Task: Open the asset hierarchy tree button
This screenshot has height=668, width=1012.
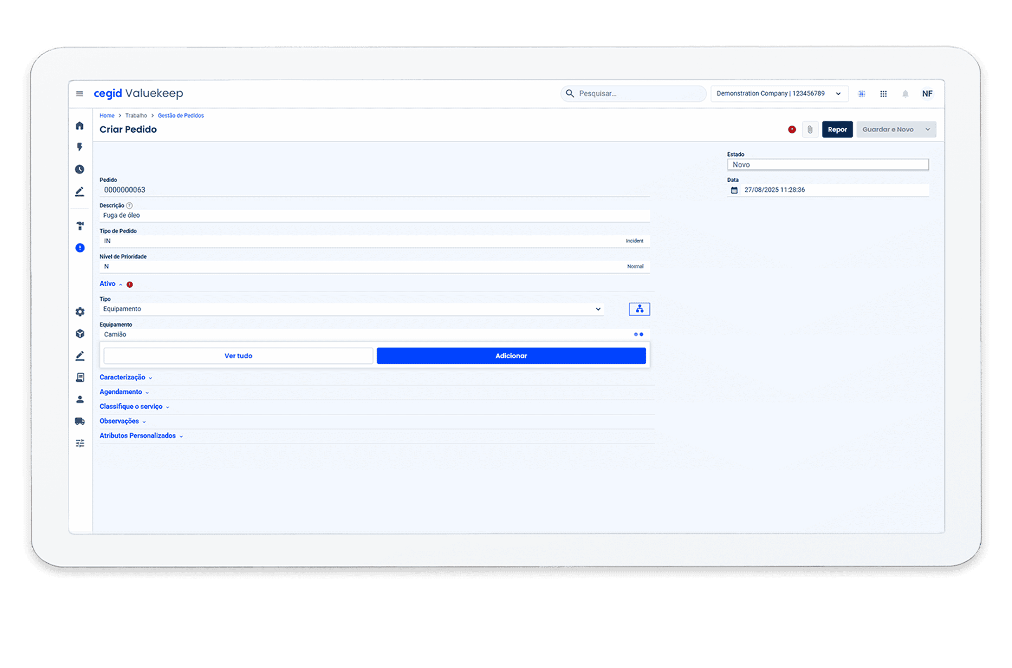Action: pyautogui.click(x=639, y=309)
